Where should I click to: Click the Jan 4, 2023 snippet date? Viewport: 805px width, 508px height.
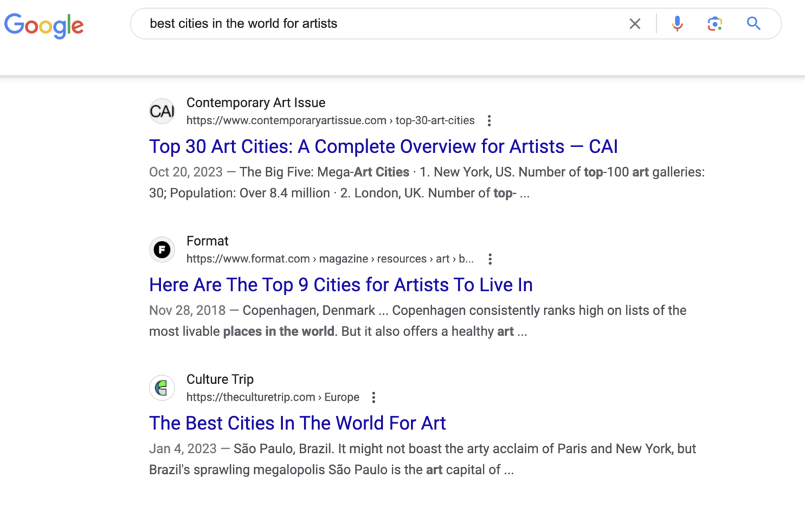pyautogui.click(x=182, y=448)
